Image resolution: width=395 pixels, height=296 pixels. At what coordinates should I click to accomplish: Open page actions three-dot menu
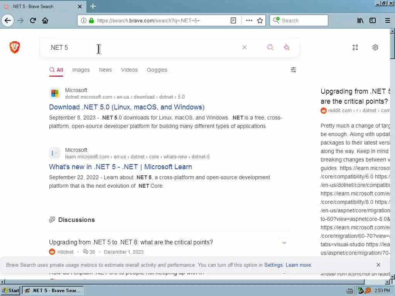point(249,20)
